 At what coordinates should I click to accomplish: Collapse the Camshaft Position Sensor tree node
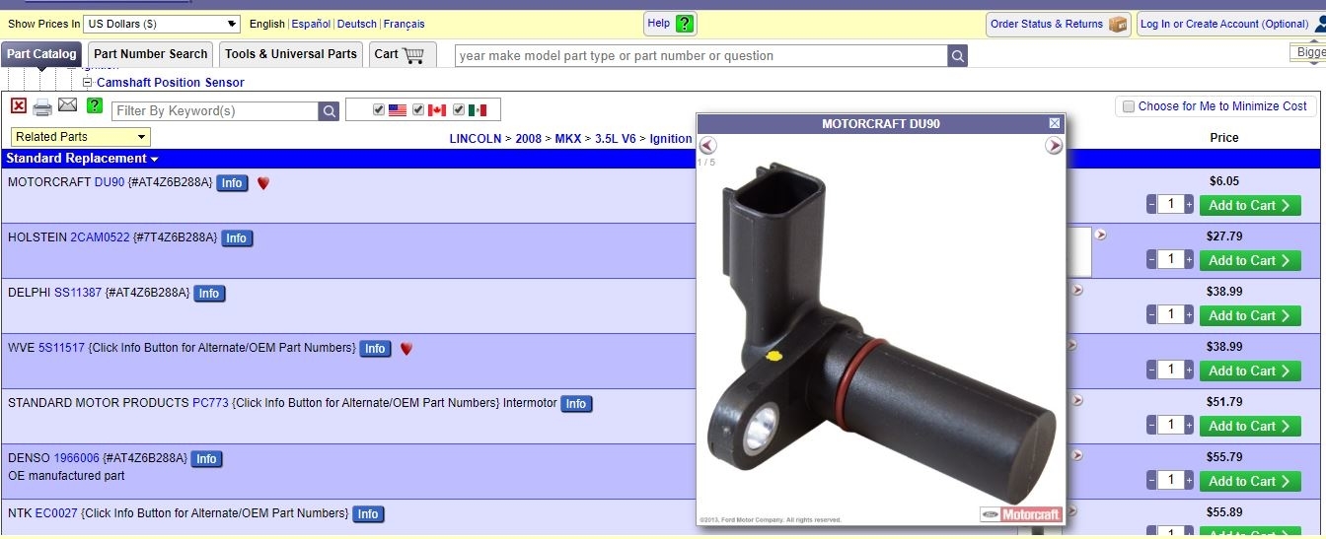(x=87, y=83)
